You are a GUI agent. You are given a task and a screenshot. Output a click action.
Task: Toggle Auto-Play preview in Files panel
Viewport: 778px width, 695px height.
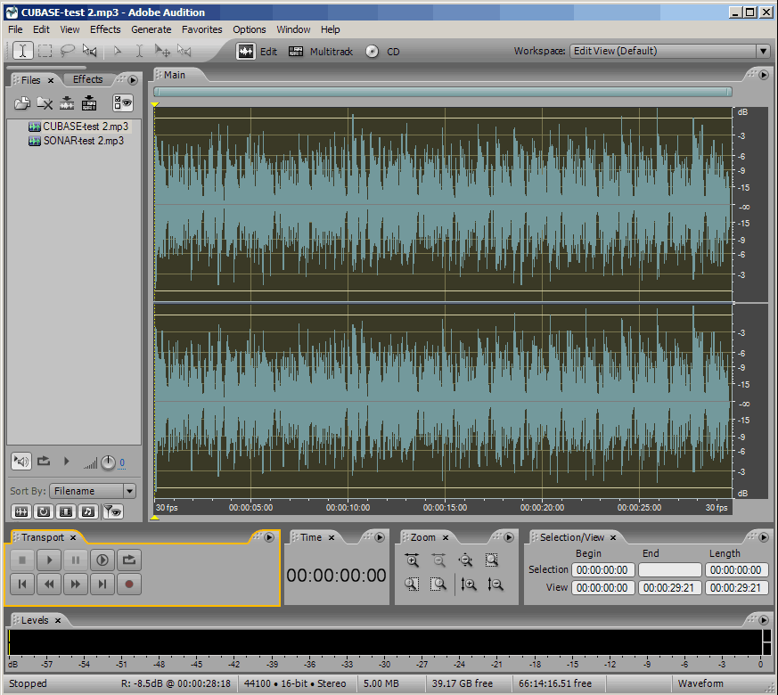(21, 461)
